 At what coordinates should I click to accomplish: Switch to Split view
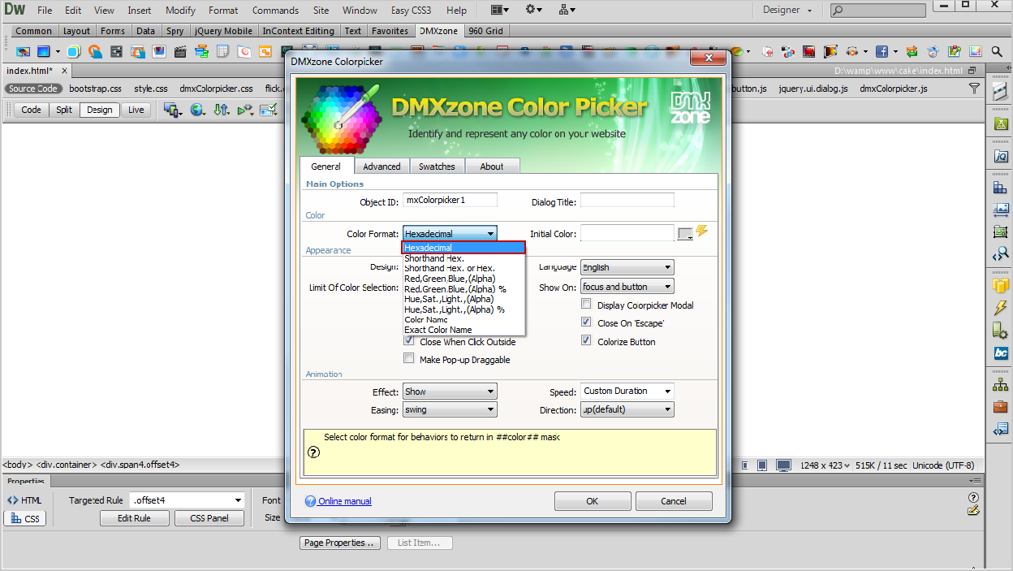(64, 110)
